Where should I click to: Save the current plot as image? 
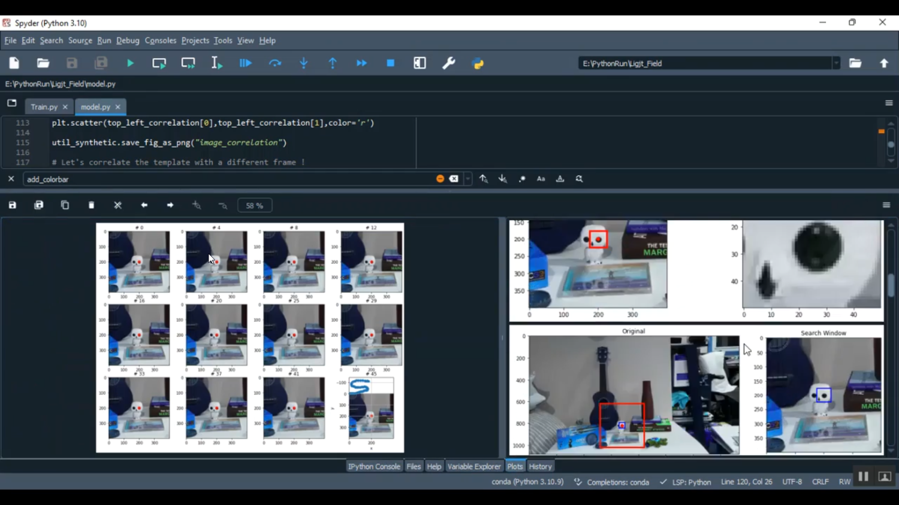[x=13, y=205]
